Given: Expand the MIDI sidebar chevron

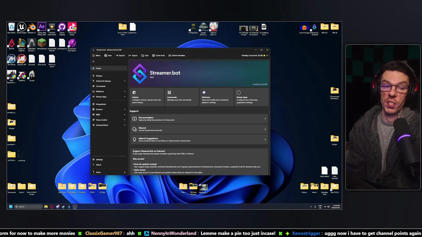Looking at the screenshot, I should point(125,115).
